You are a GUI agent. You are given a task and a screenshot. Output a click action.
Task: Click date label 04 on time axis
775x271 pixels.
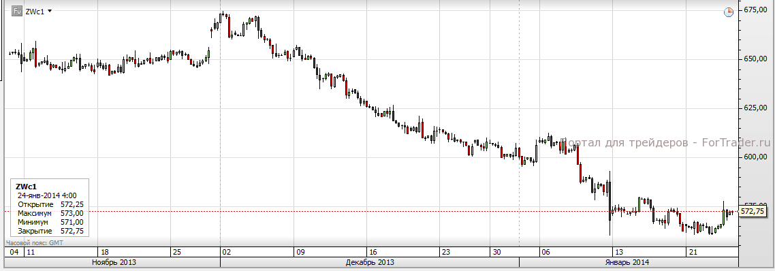pyautogui.click(x=15, y=252)
